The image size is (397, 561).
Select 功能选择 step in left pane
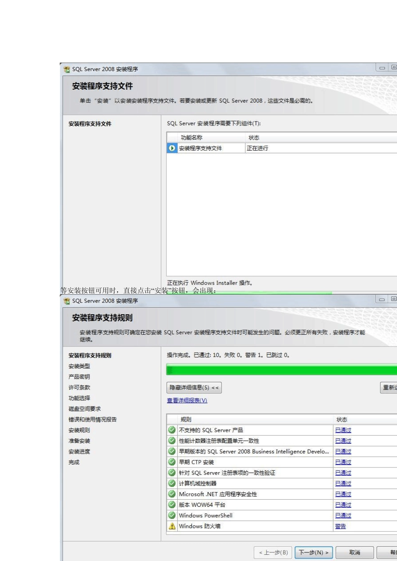click(79, 398)
